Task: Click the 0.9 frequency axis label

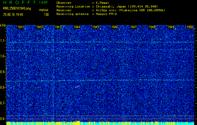Action: [x=3, y=72]
